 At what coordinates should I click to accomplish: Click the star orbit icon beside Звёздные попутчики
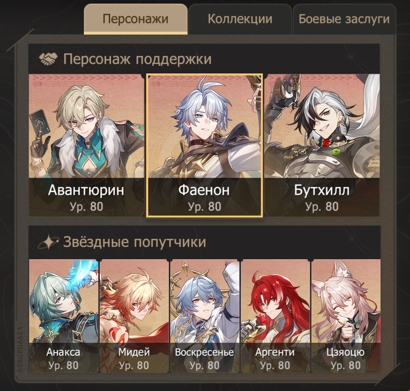point(48,242)
